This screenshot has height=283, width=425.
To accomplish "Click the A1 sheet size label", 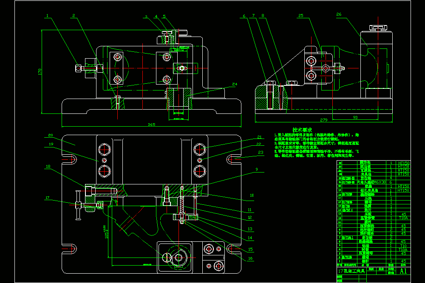I will coord(403,271).
